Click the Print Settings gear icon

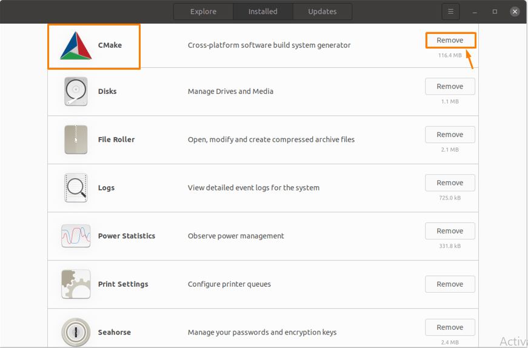[x=76, y=284]
